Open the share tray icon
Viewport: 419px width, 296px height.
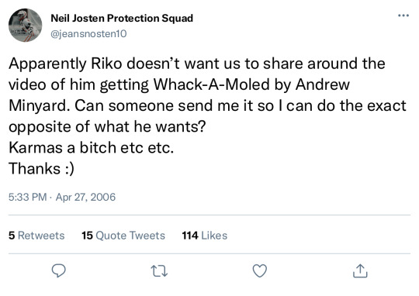[x=360, y=271]
